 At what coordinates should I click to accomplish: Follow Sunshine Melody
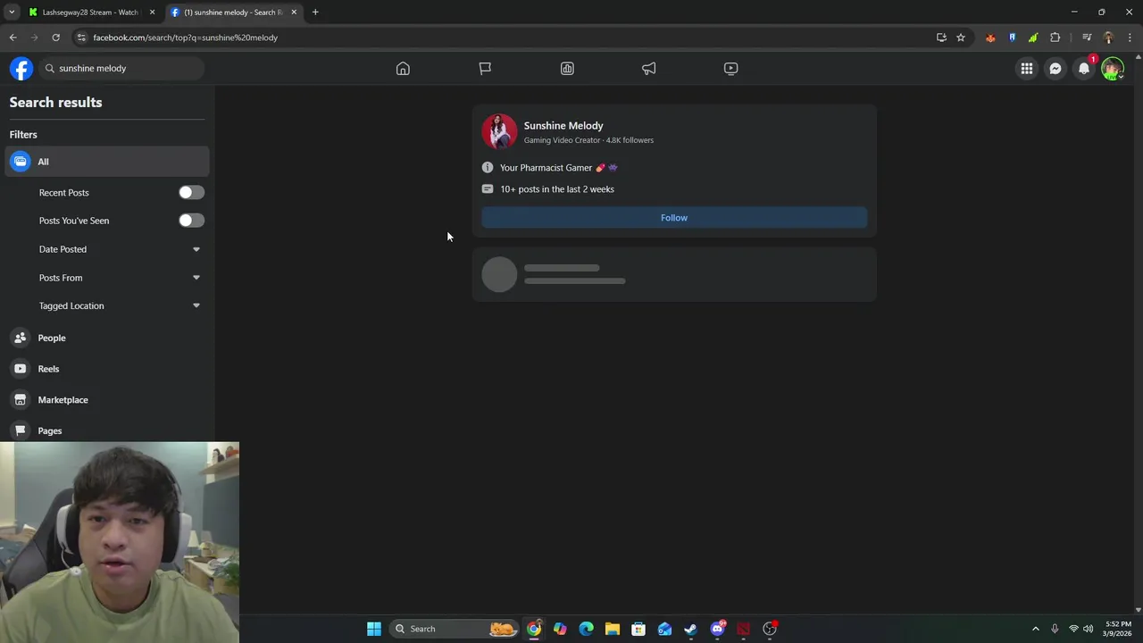point(674,218)
